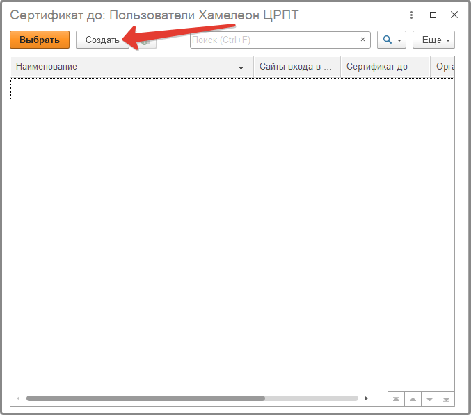
Task: Click the Сертификат до column header
Action: [x=385, y=66]
